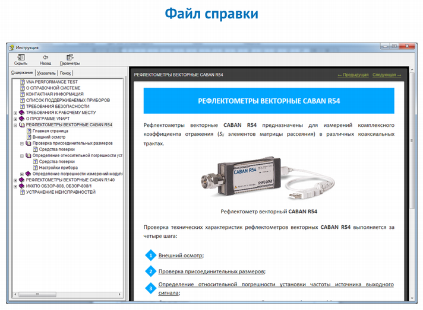
Task: Close the Инструкция help window
Action: pos(408,46)
